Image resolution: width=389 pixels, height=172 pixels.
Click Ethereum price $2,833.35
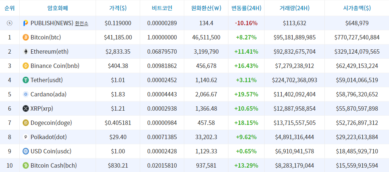pyautogui.click(x=118, y=51)
